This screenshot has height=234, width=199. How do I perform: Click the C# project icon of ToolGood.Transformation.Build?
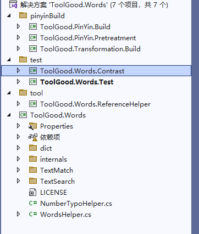coord(33,49)
